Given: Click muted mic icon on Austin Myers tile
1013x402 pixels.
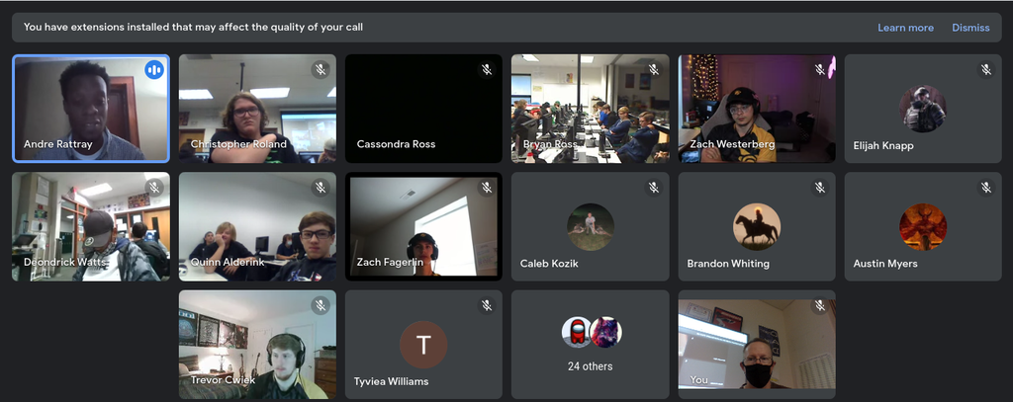Looking at the screenshot, I should coord(986,187).
